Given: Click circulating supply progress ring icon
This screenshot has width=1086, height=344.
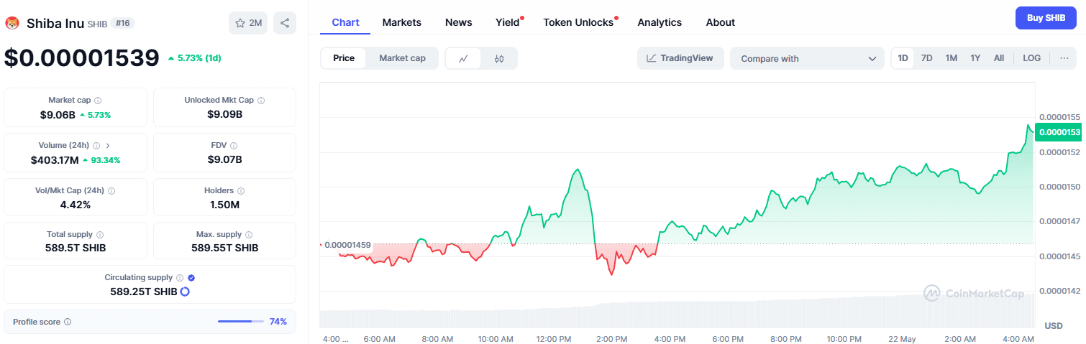Looking at the screenshot, I should [x=185, y=292].
